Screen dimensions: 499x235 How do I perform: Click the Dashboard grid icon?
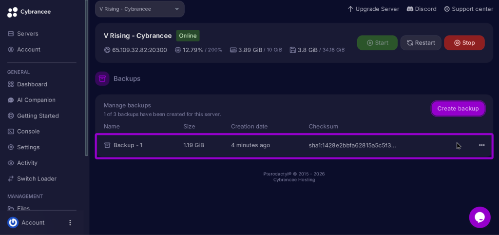pos(11,84)
